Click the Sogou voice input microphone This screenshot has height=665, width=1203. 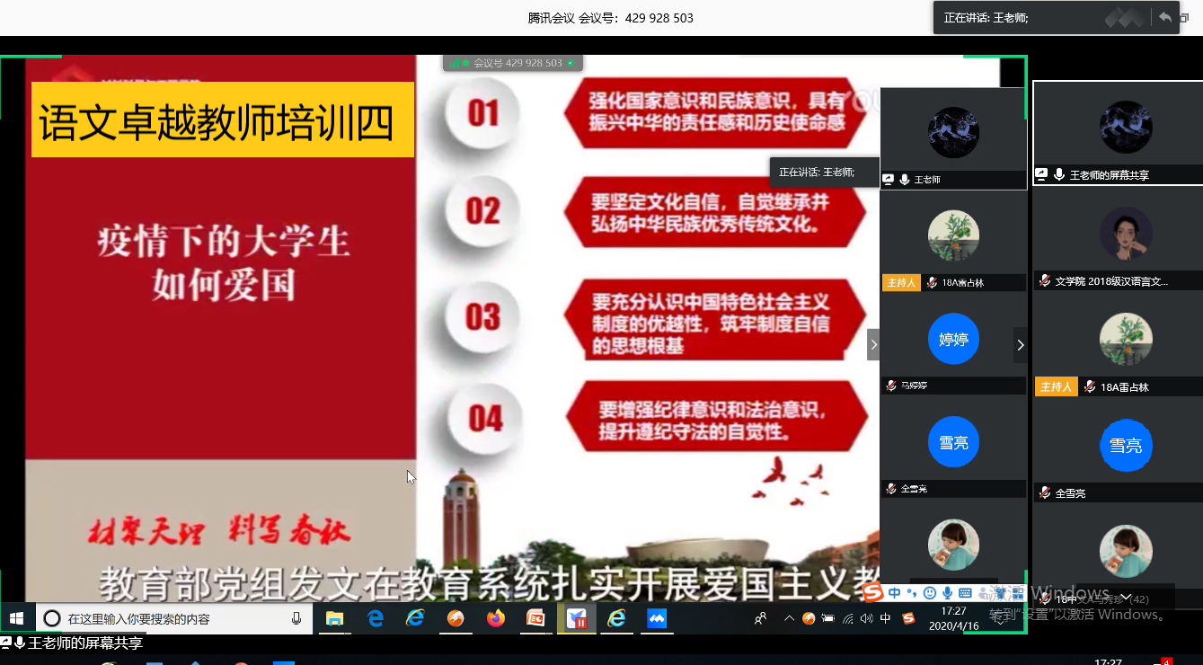948,593
